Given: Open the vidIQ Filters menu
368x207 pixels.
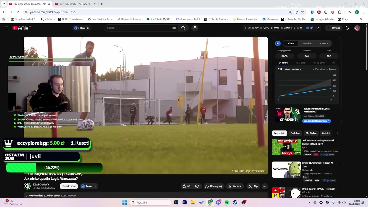Looking at the screenshot, I should tap(82, 28).
